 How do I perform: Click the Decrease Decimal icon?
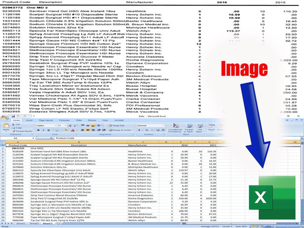click(163, 130)
